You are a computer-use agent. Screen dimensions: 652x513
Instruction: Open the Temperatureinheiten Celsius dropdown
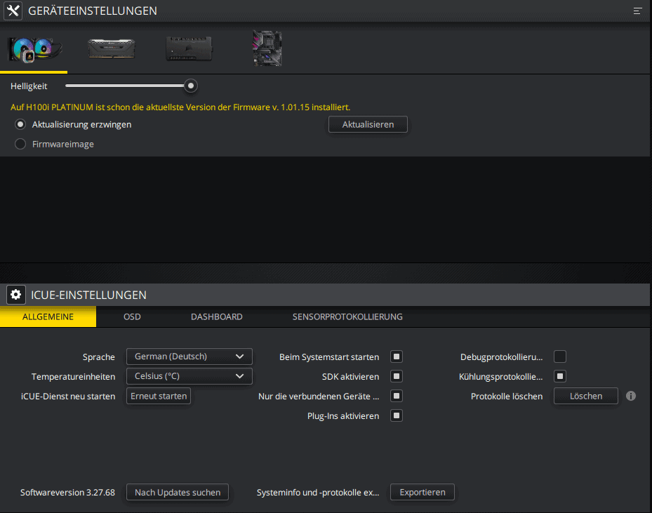[189, 376]
